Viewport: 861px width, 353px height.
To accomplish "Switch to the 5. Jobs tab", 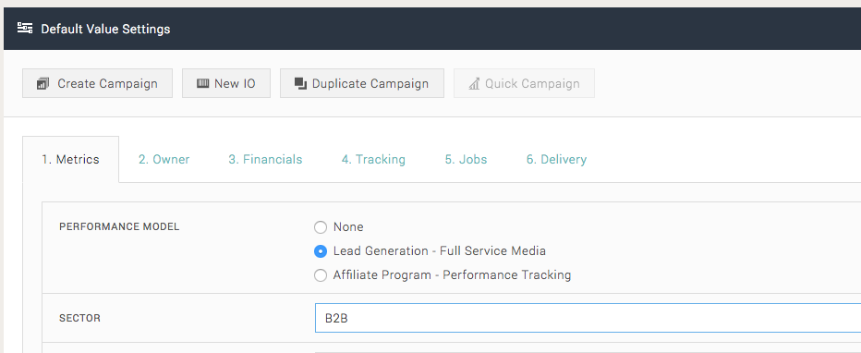I will [466, 159].
